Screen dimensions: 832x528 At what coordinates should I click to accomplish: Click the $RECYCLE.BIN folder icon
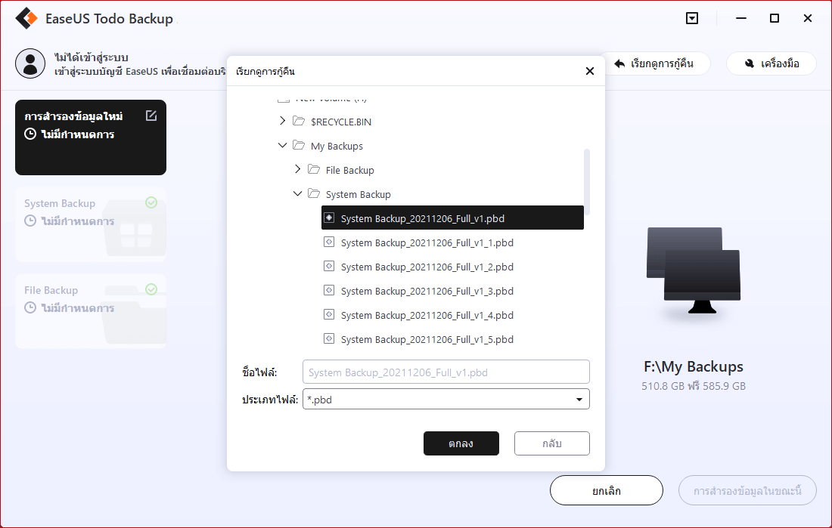[x=299, y=122]
